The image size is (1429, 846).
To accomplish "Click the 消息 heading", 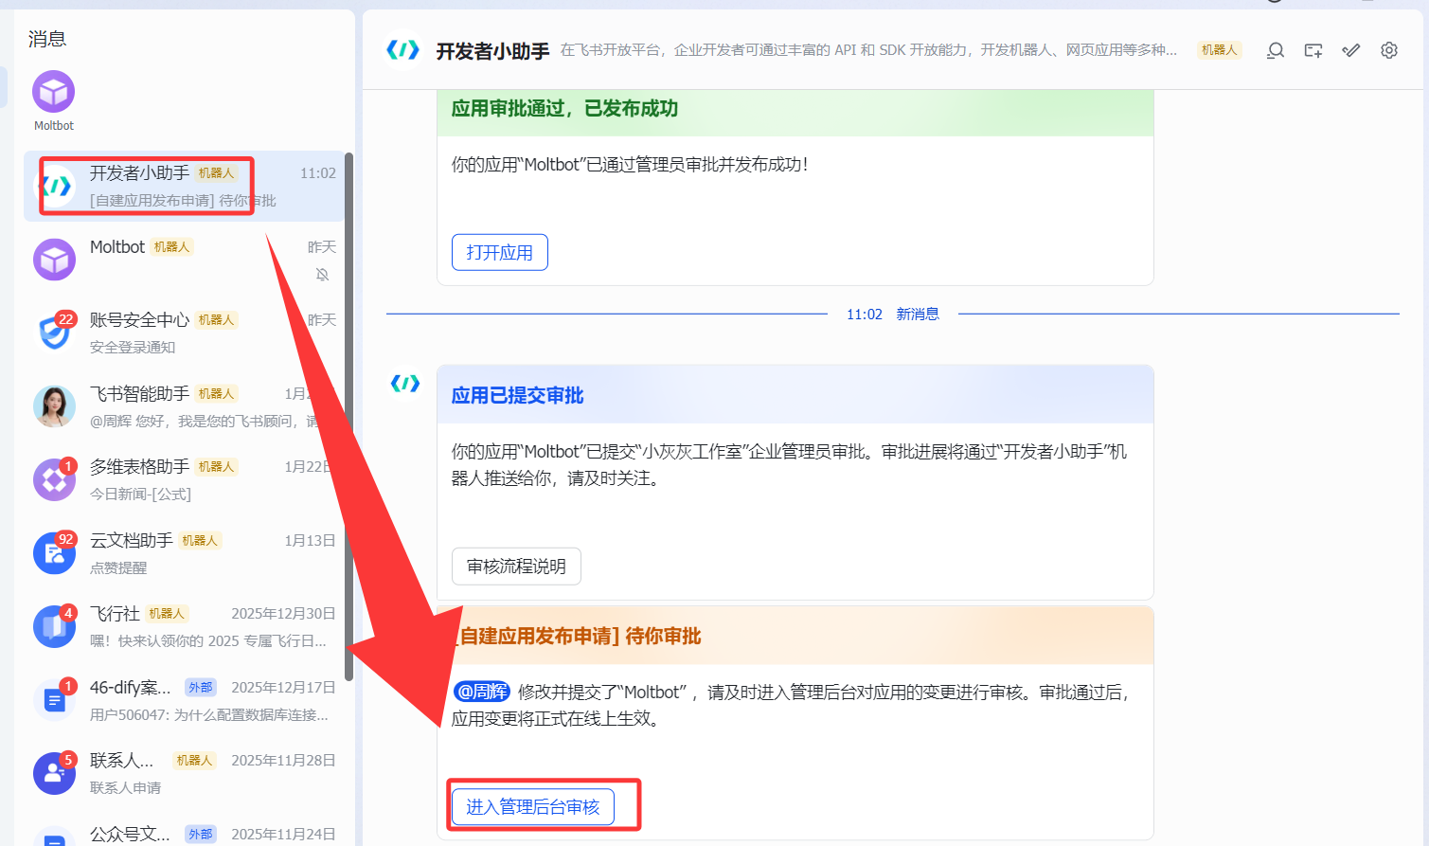I will coord(47,39).
